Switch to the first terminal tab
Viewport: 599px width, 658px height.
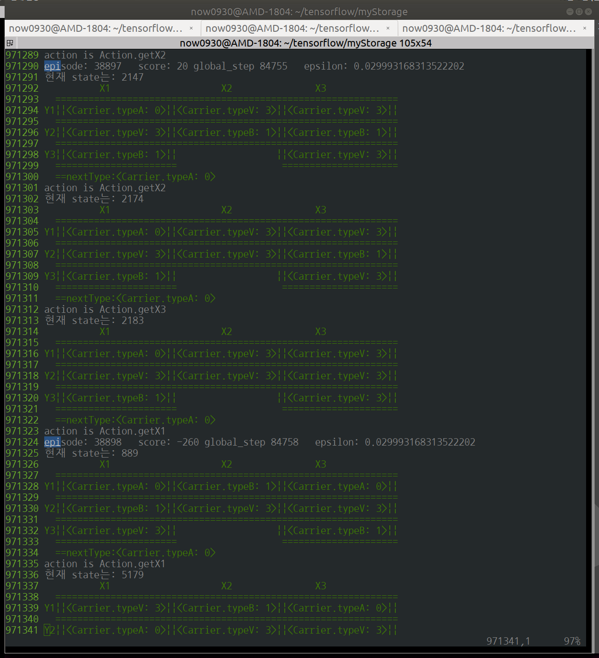tap(96, 29)
